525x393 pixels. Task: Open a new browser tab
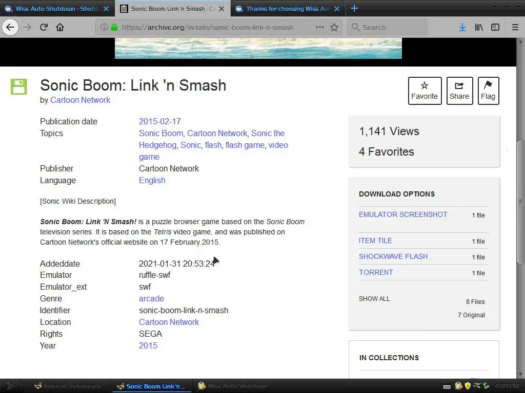click(354, 8)
